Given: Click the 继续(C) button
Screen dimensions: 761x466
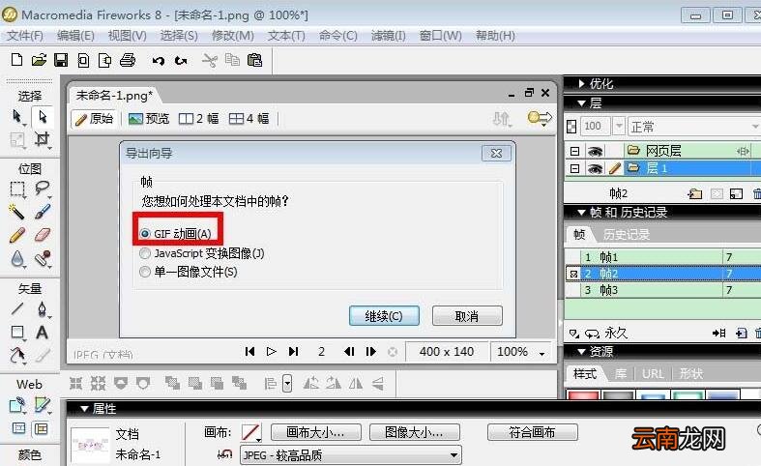Looking at the screenshot, I should (384, 316).
